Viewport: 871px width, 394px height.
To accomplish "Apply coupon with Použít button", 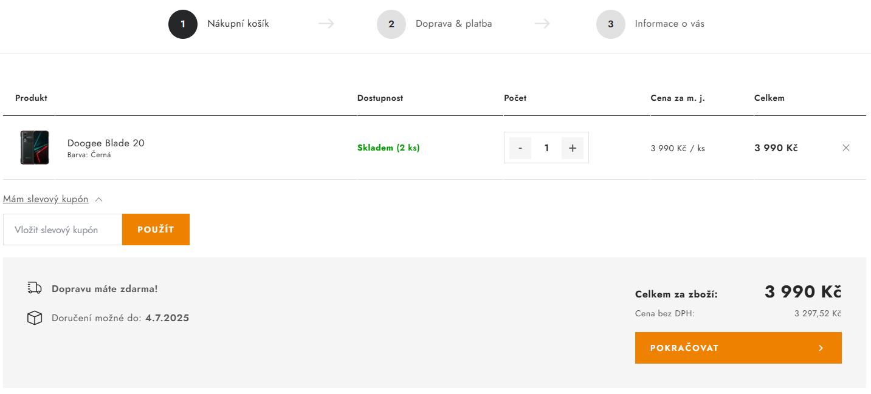I will [x=156, y=229].
